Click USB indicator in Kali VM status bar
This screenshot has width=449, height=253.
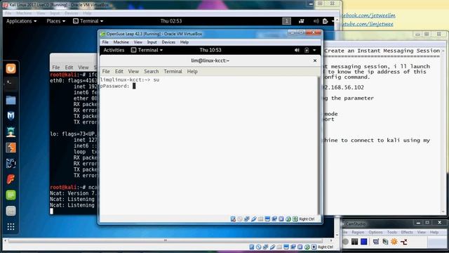272,247
